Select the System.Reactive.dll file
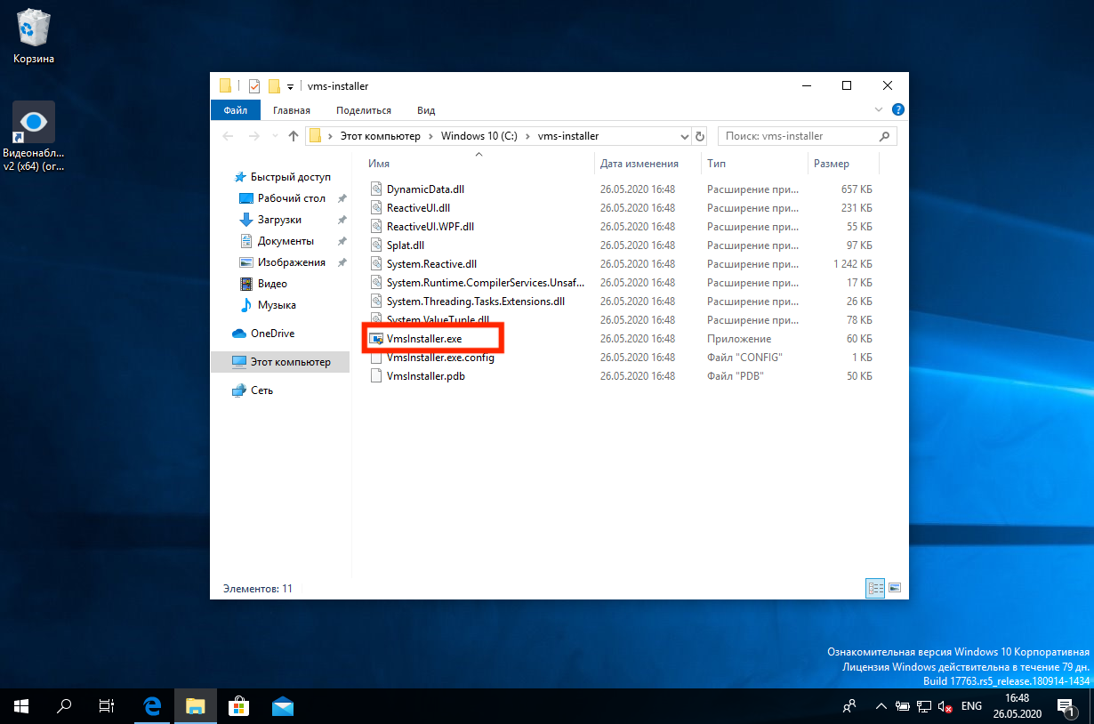 (x=432, y=264)
